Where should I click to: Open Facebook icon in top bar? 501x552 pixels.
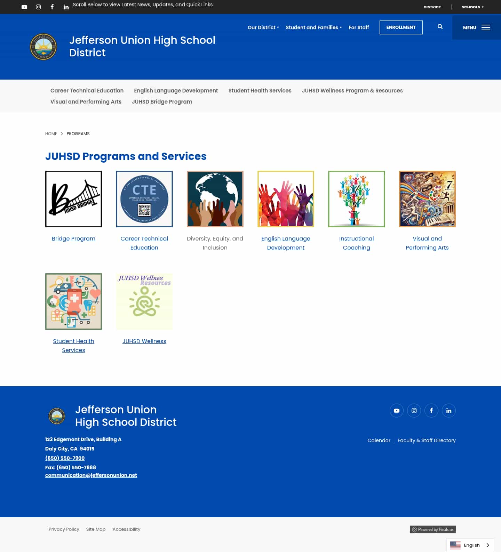pos(52,7)
